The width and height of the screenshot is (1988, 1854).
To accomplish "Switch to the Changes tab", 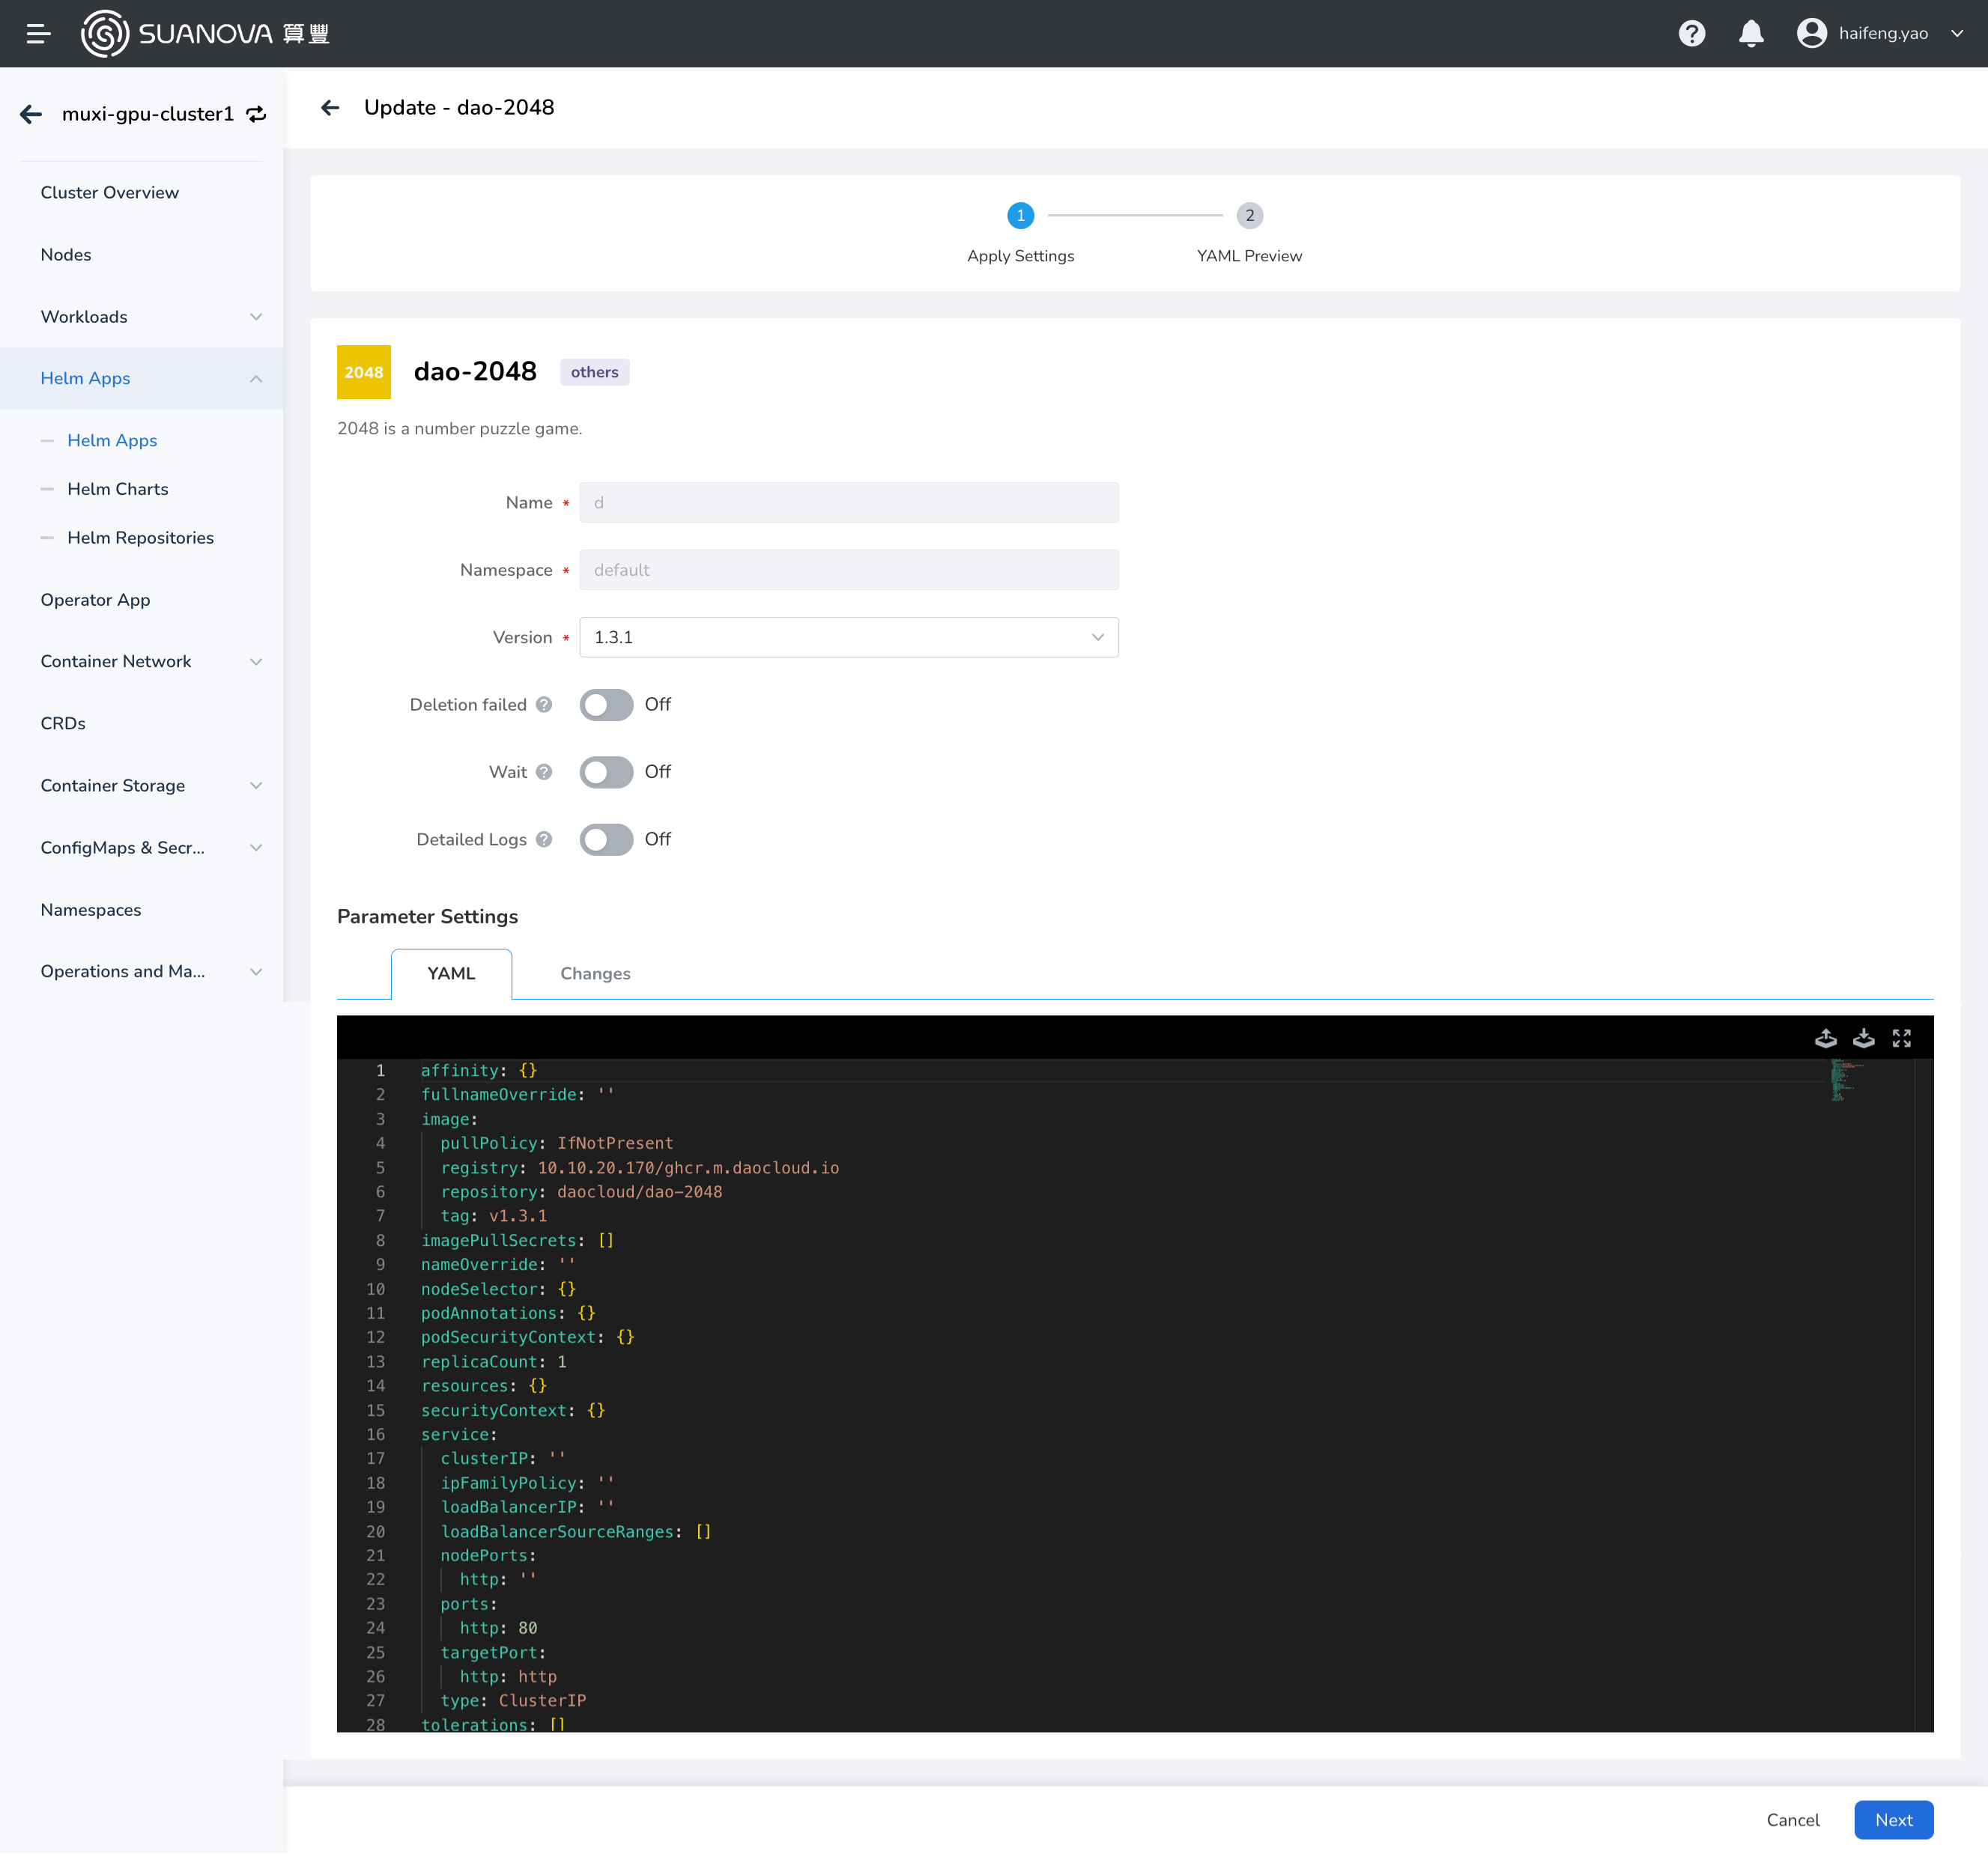I will (x=595, y=973).
